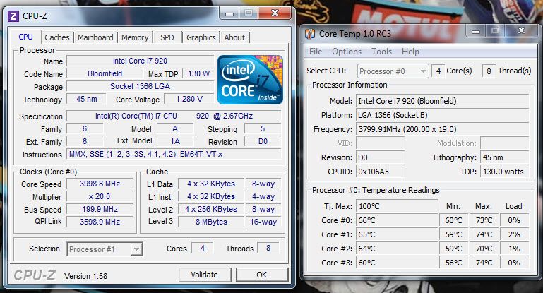Open the Help menu in Core Temp
Viewport: 543px width, 293px height.
pyautogui.click(x=410, y=52)
